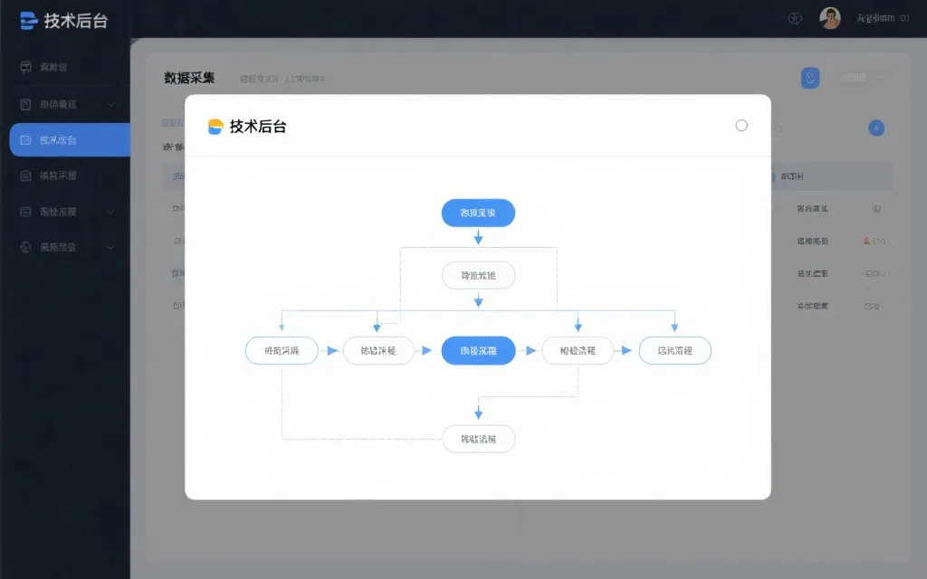
Task: Click the header button next to the assistant icon
Action: click(851, 78)
